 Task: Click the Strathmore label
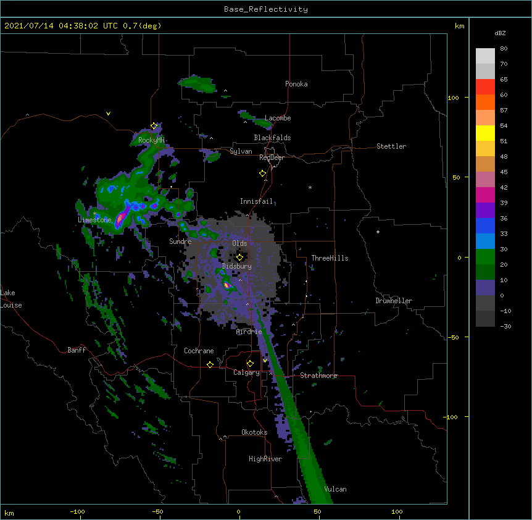318,375
